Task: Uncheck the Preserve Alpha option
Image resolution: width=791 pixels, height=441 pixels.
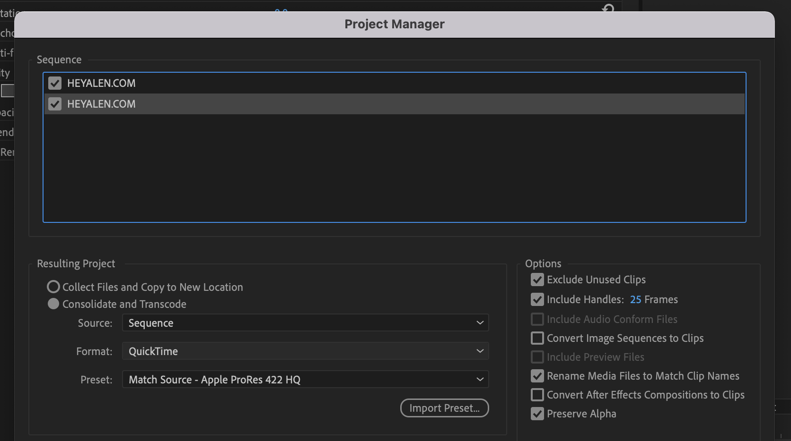Action: (x=537, y=414)
